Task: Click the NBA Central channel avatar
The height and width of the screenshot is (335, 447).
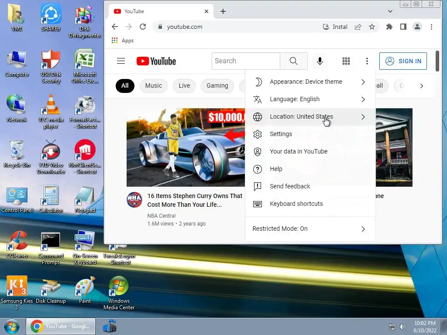Action: tap(134, 200)
